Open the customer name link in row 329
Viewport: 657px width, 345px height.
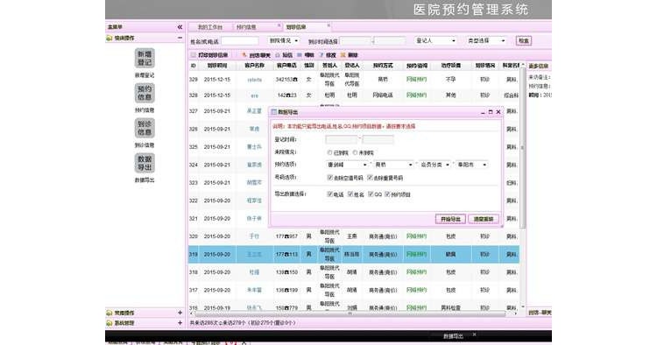254,80
